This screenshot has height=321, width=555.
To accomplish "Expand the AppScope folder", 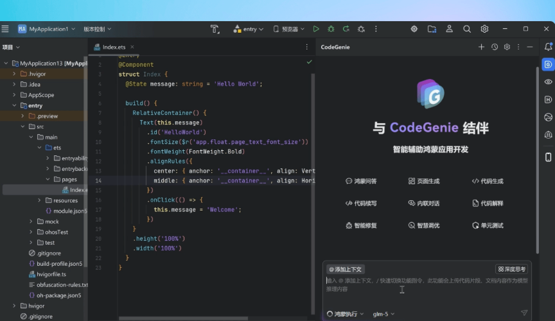I will tap(14, 95).
